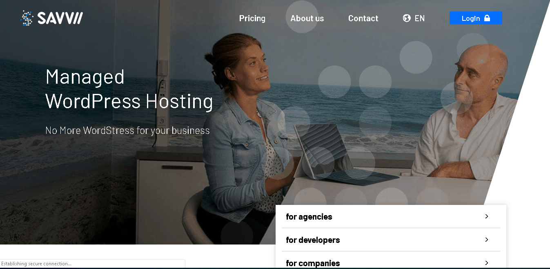
Task: Open the EN language selector
Action: pyautogui.click(x=420, y=18)
